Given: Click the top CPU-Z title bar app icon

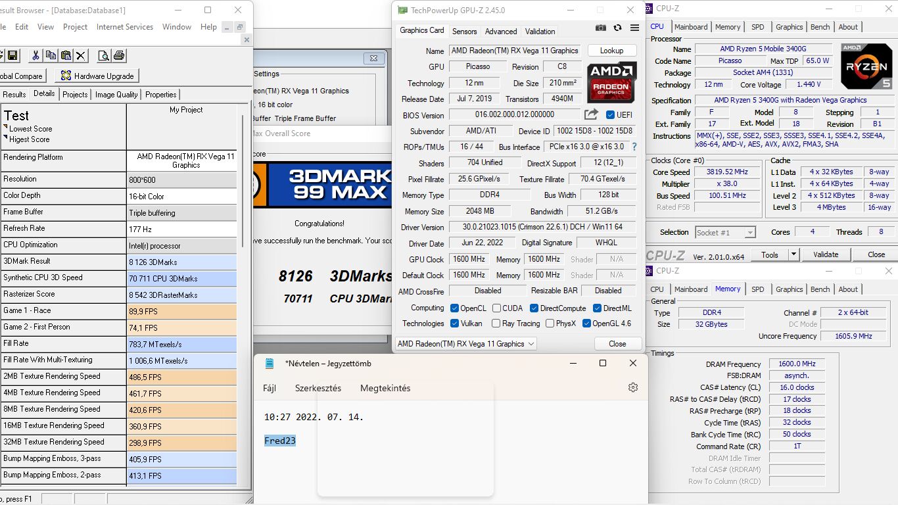Looking at the screenshot, I should tap(649, 9).
